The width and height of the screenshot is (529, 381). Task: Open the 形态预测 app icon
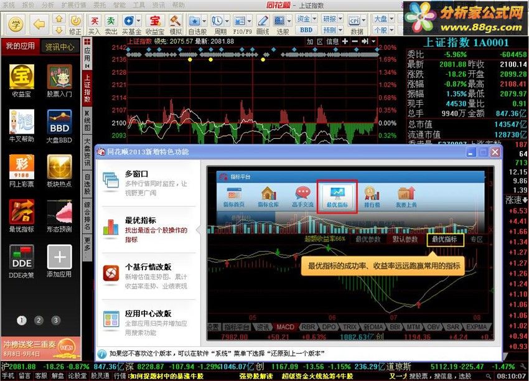(x=59, y=216)
